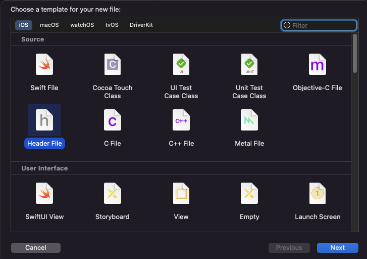
Task: Select the Metal File template icon
Action: click(x=249, y=120)
